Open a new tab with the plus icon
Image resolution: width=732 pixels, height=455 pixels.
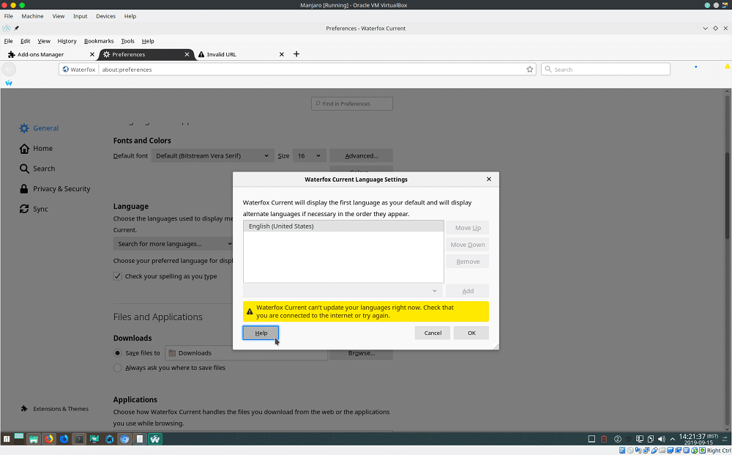point(296,54)
